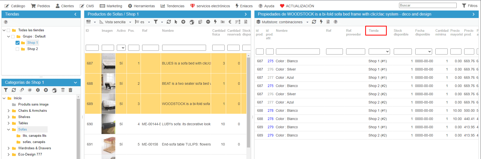481x159 pixels.
Task: Check the Shop 2 checkbox
Action: [18, 49]
